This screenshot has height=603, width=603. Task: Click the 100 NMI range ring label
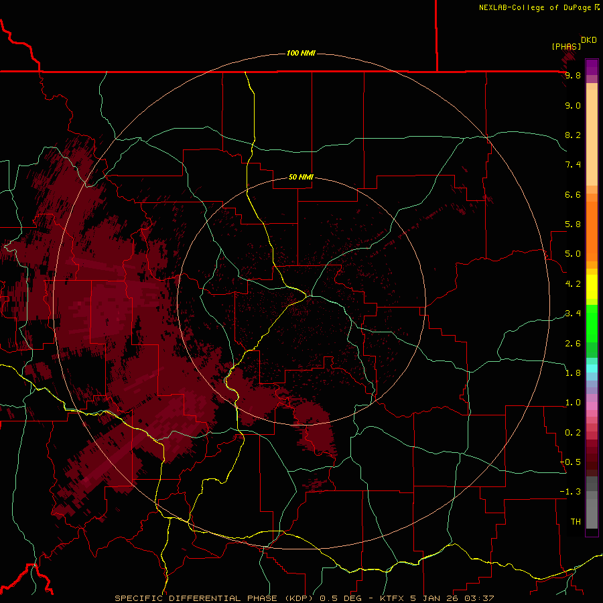pos(301,53)
